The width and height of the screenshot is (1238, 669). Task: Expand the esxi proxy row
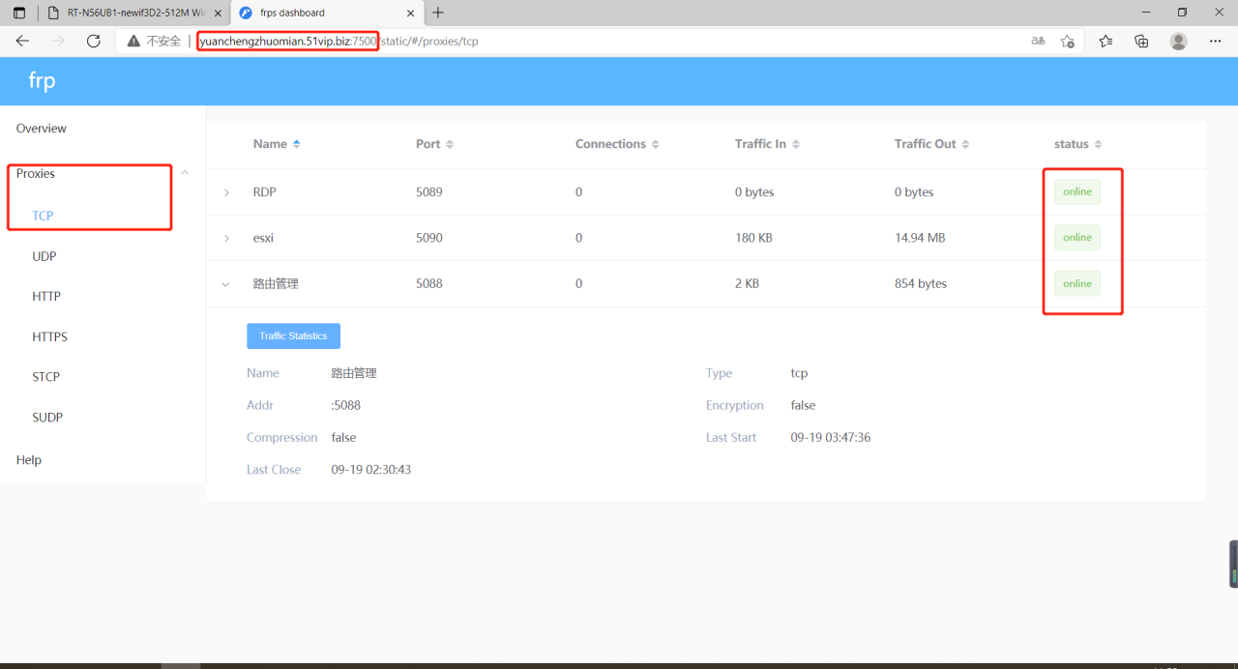point(226,238)
